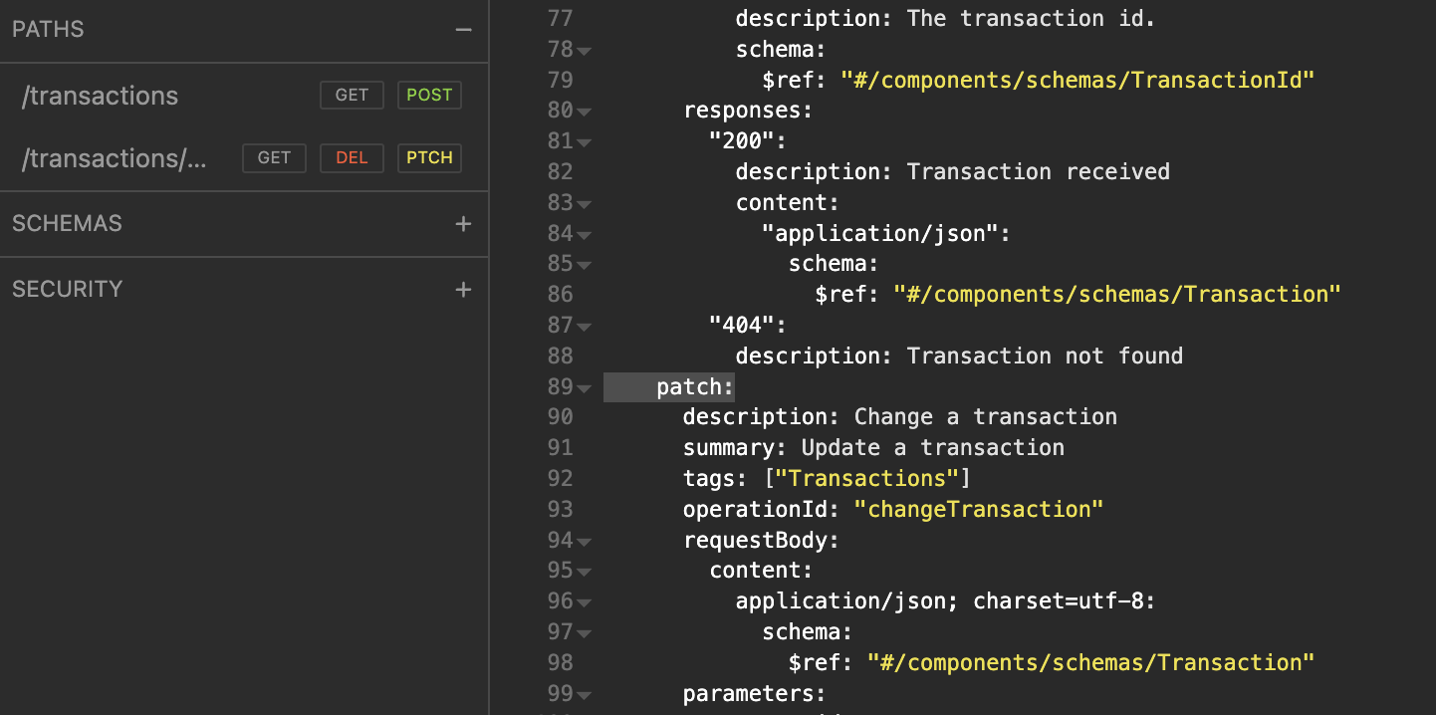
Task: Click 'application/json; charset=utf-8:' key
Action: [x=946, y=600]
